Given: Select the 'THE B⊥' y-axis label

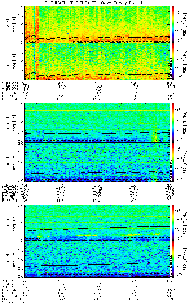Looking at the screenshot, I should click(8, 222).
